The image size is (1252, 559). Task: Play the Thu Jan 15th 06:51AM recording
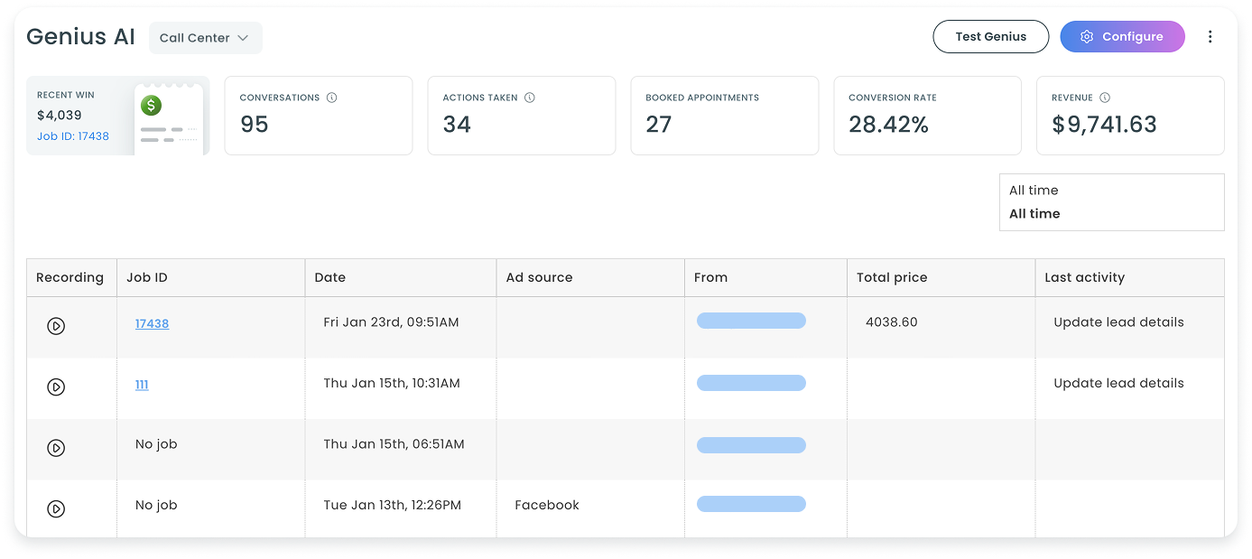(x=56, y=447)
